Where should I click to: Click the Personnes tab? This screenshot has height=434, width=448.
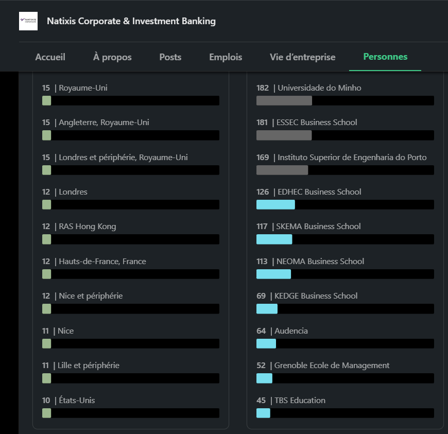pyautogui.click(x=385, y=57)
